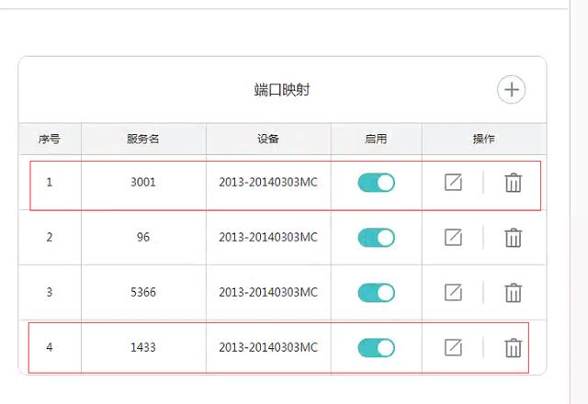Click the 序号 column header
Screen dimensions: 588x404
pyautogui.click(x=50, y=140)
